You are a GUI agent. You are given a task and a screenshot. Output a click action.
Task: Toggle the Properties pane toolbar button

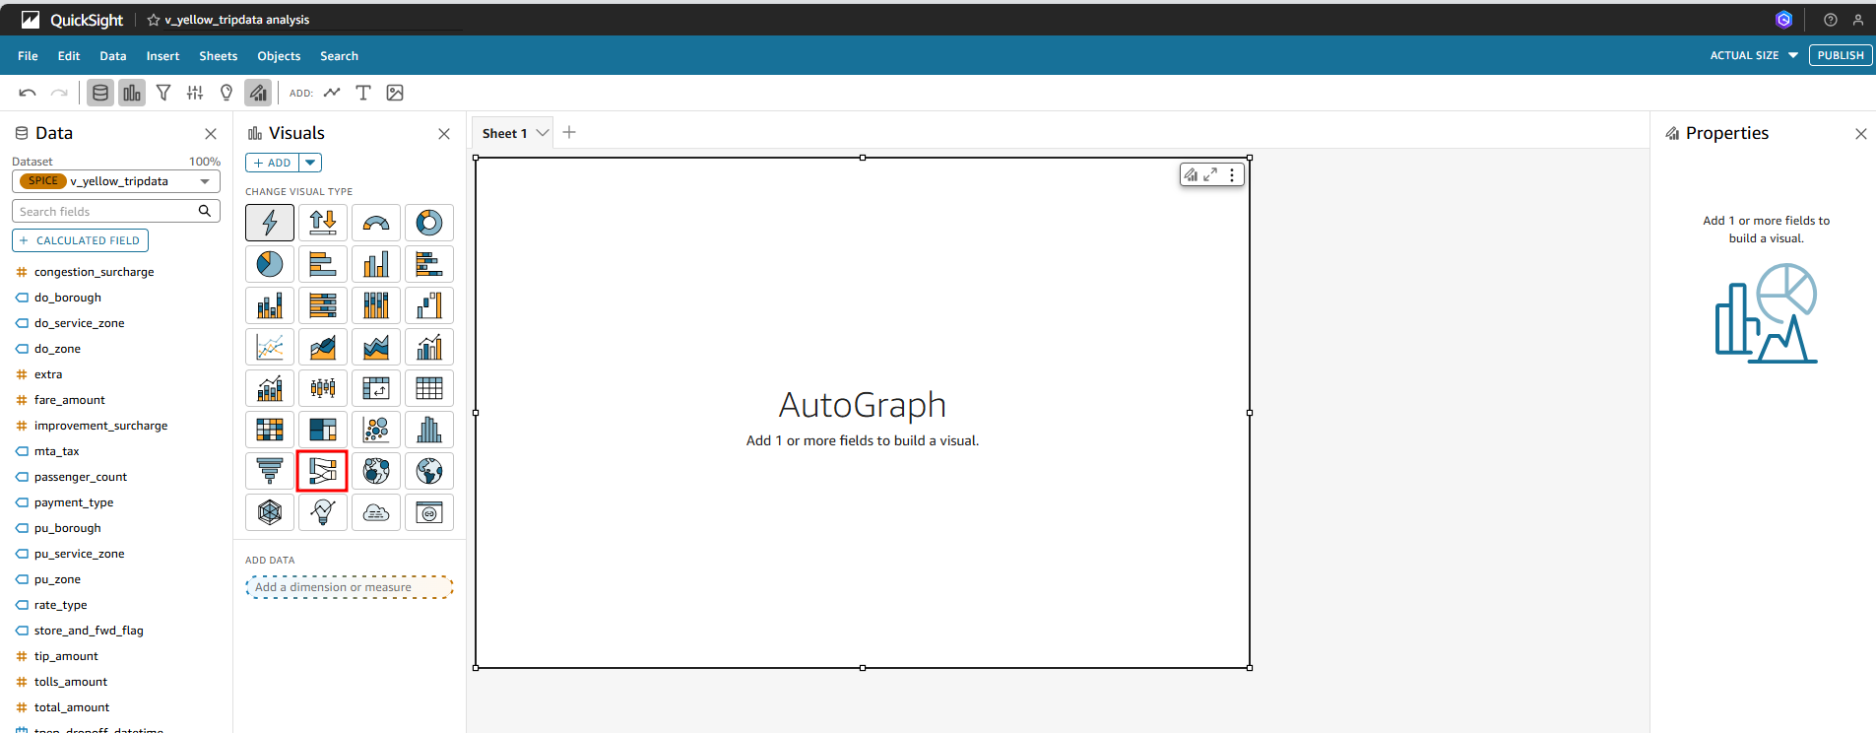258,93
